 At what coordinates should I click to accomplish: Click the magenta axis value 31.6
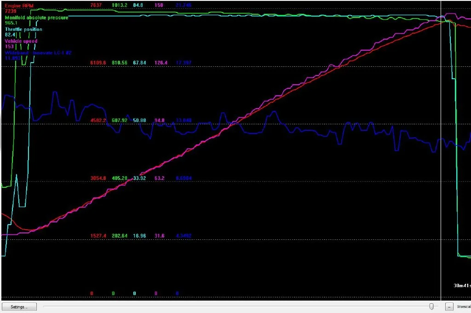click(160, 236)
